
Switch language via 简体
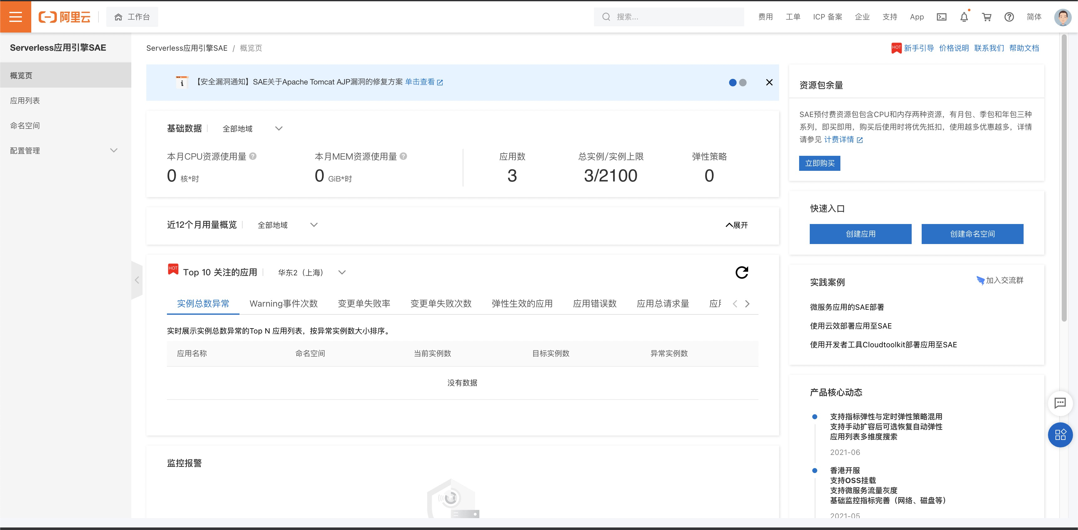1034,17
